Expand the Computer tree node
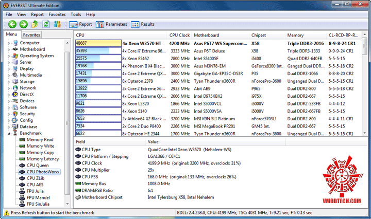 [9, 43]
